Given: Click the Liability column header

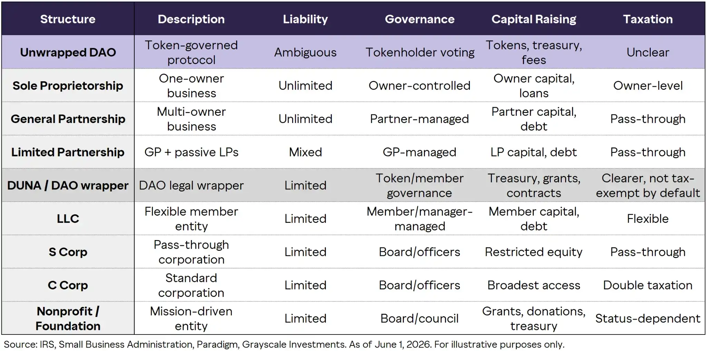Looking at the screenshot, I should click(x=306, y=19).
